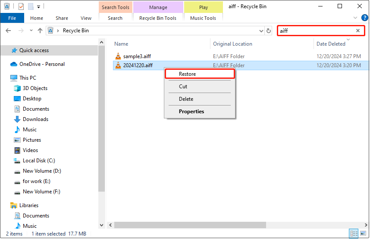Click the VLC icon of sample3.aiff
Image resolution: width=370 pixels, height=239 pixels.
[118, 56]
